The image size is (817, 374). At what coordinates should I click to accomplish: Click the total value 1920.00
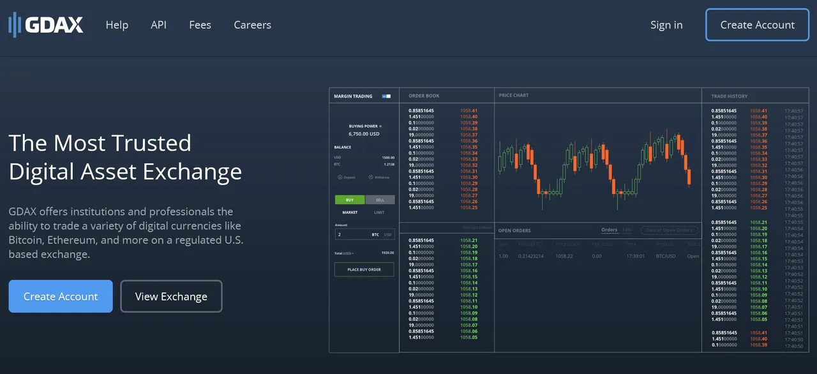tap(388, 253)
